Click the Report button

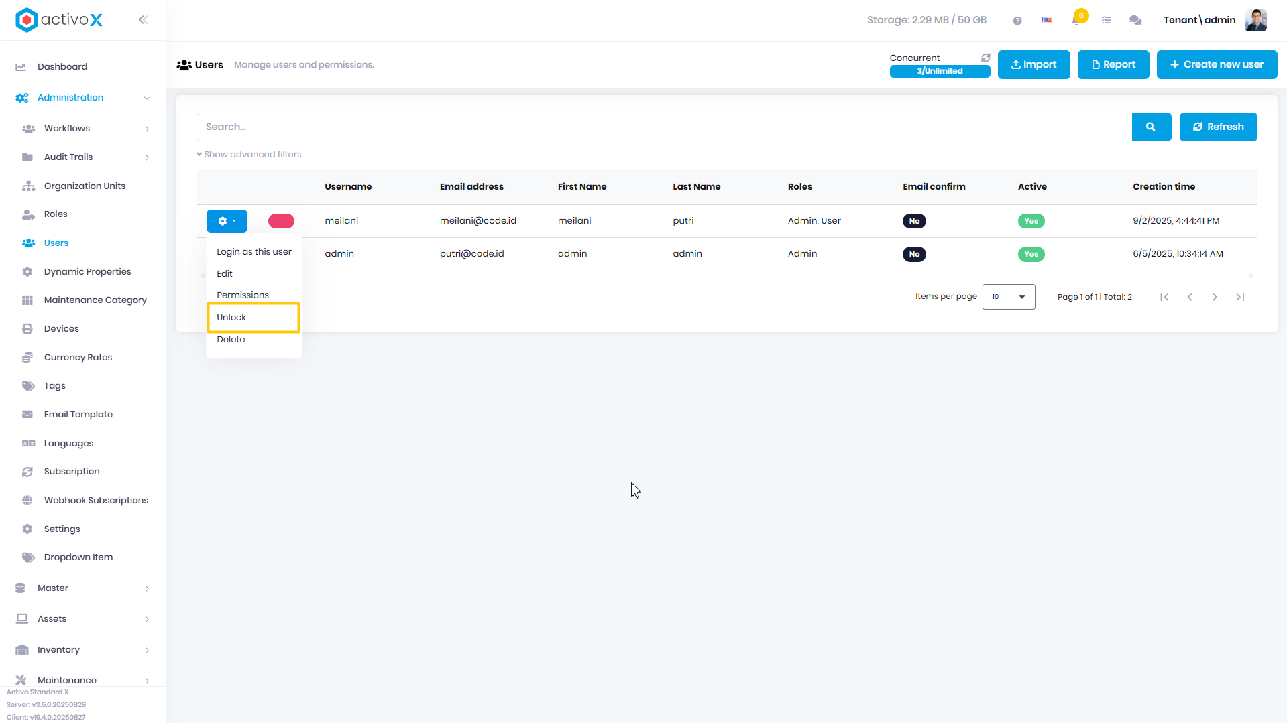tap(1113, 64)
